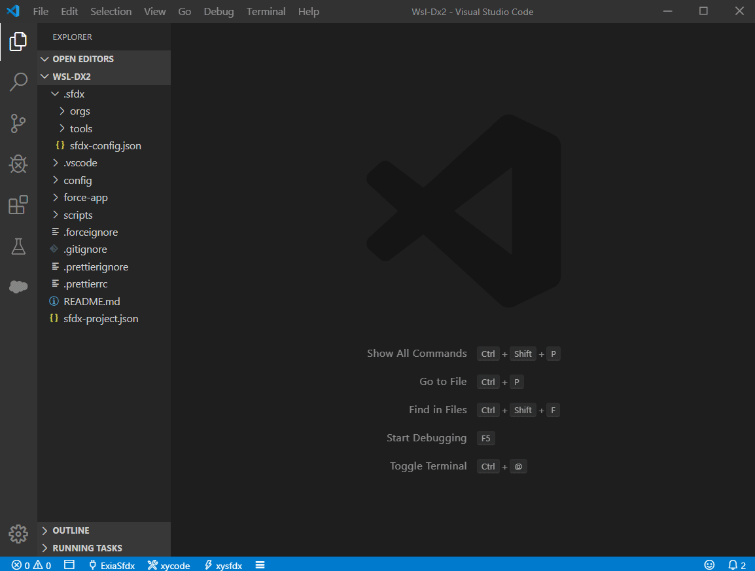This screenshot has height=571, width=755.
Task: Open the Manage gear icon
Action: (x=18, y=534)
